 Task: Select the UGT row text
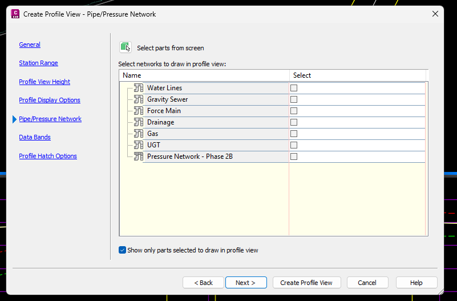tap(153, 145)
